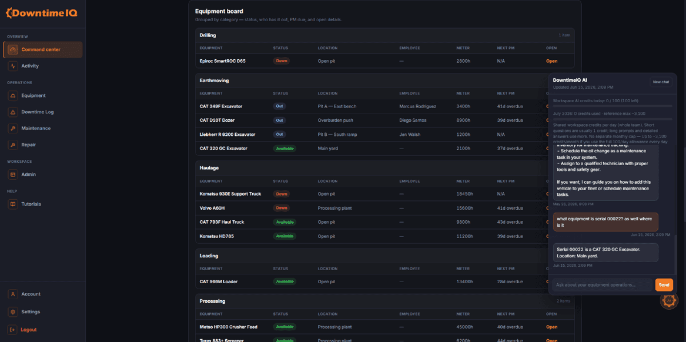Click employee Jen Walsh
686x342 pixels.
(x=410, y=134)
